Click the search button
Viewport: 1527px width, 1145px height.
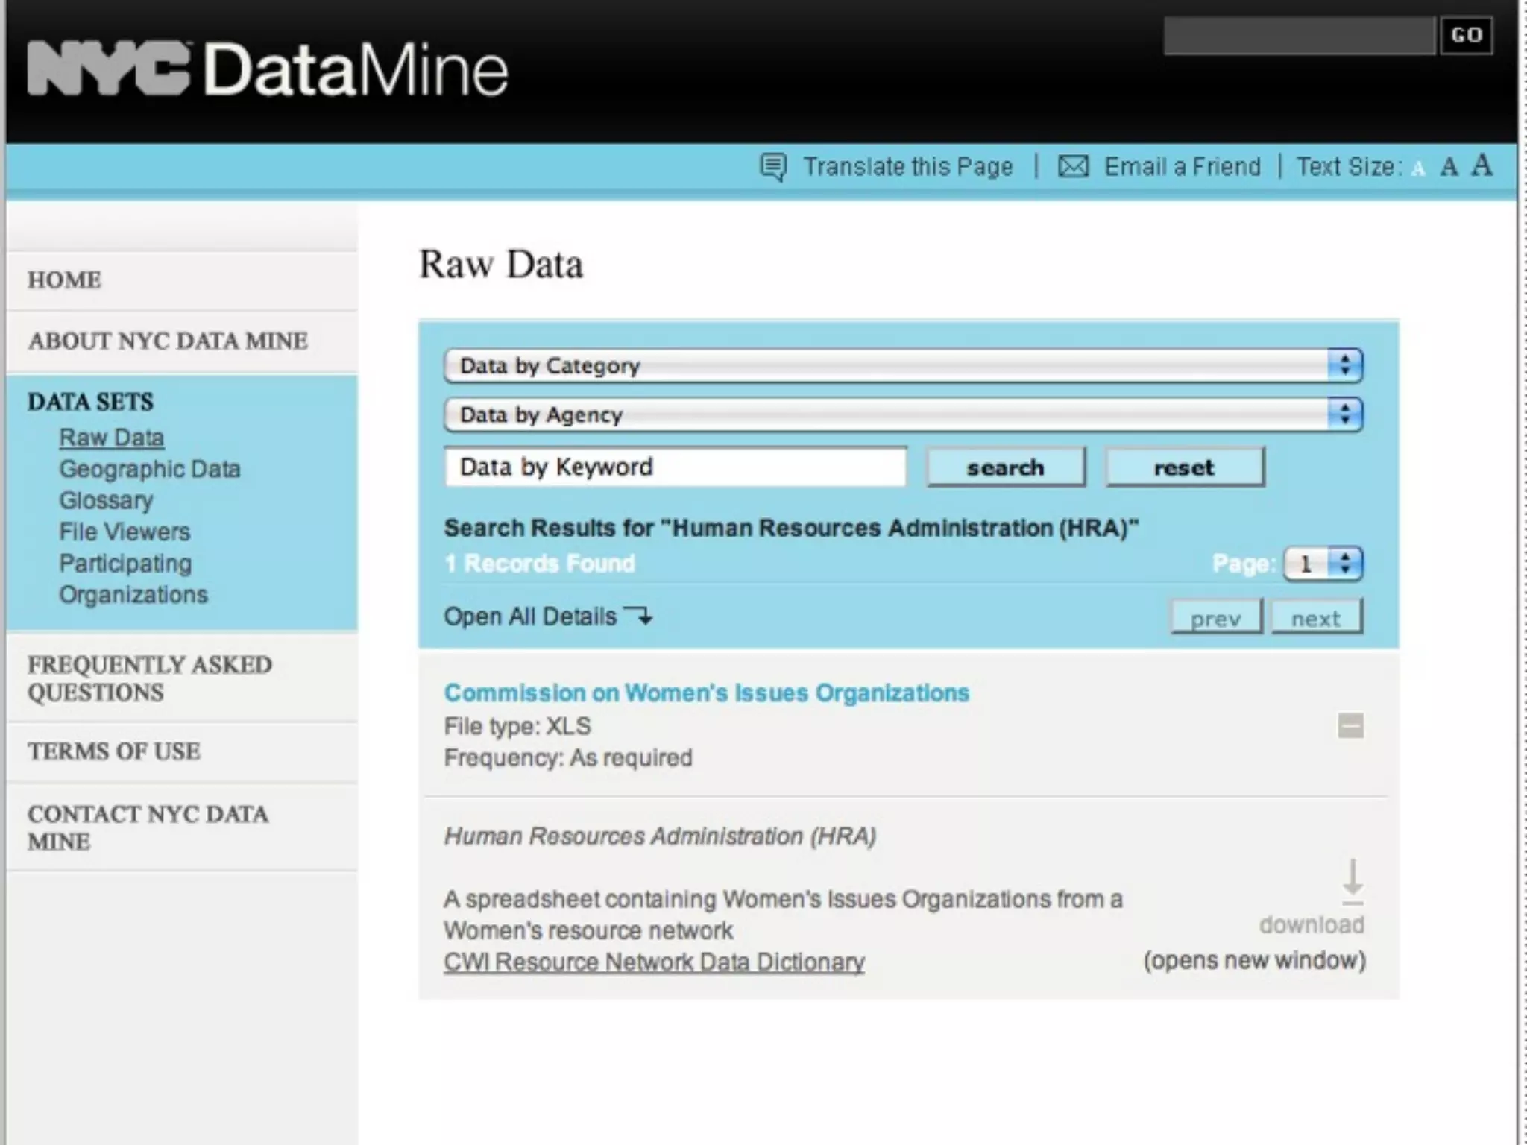click(1006, 467)
